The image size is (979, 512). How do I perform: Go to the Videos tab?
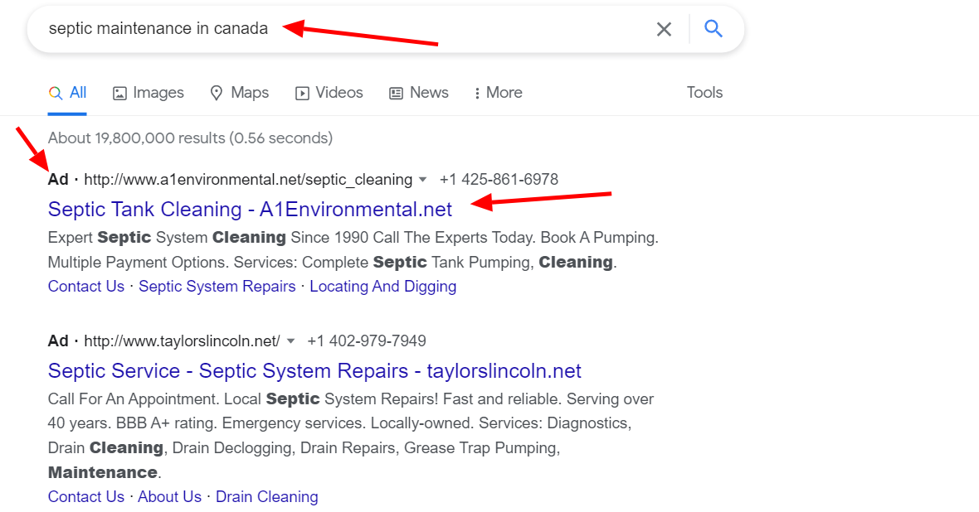[x=329, y=93]
